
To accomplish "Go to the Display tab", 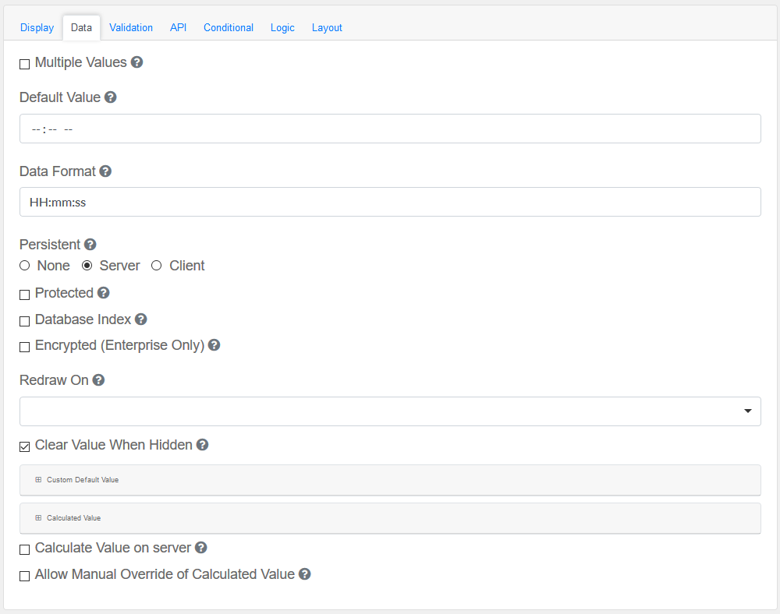I will tap(37, 27).
